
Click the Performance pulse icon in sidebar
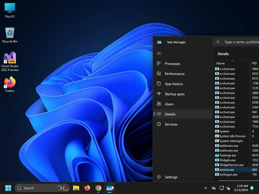pos(159,74)
